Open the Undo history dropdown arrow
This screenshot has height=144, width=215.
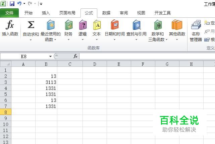click(x=24, y=4)
